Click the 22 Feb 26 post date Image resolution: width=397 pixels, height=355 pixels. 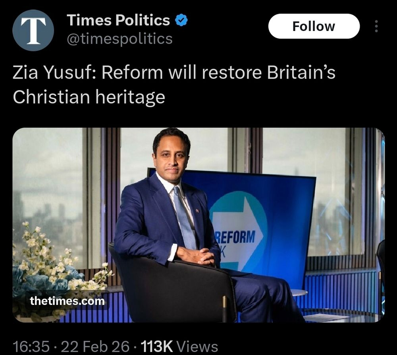[95, 346]
